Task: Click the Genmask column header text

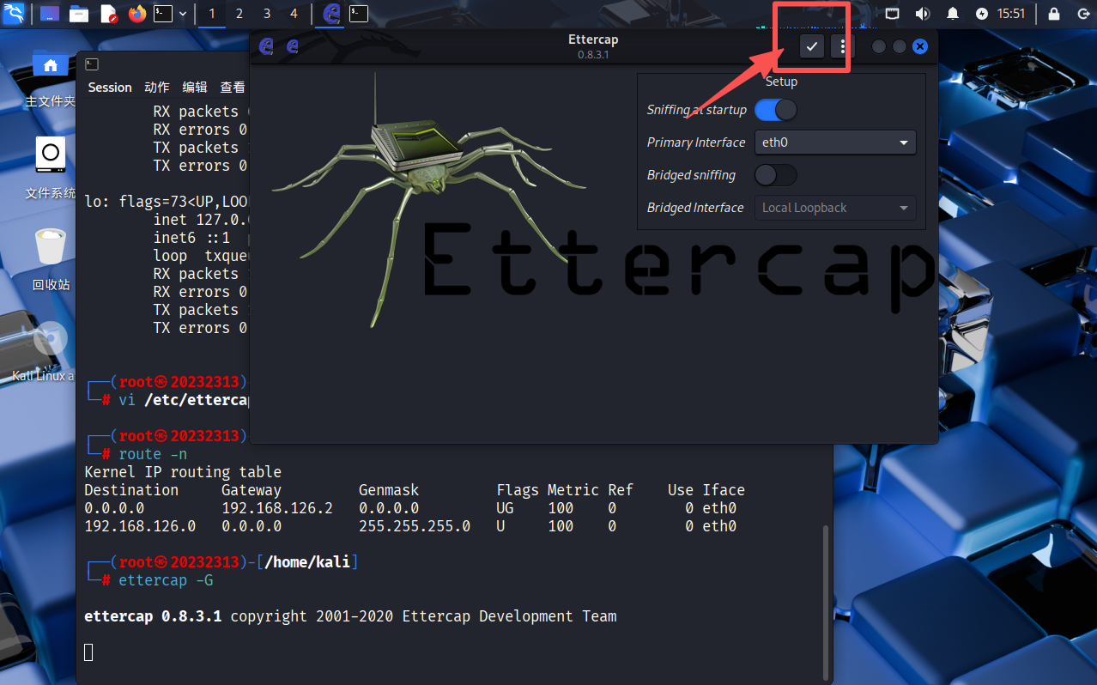Action: (x=389, y=490)
